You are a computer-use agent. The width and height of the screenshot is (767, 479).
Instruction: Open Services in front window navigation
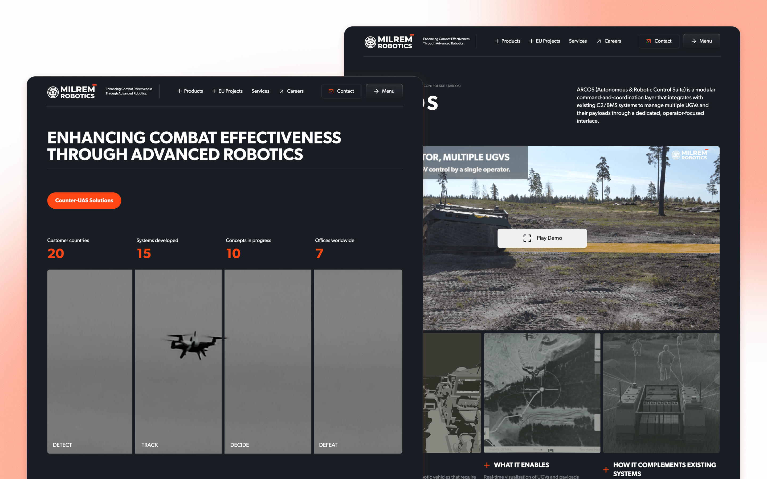[x=260, y=91]
